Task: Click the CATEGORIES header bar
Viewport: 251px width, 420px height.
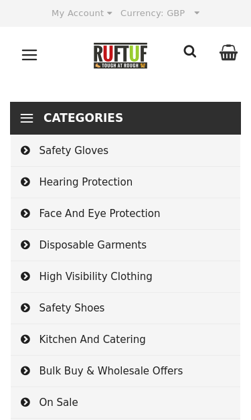Action: pos(126,118)
